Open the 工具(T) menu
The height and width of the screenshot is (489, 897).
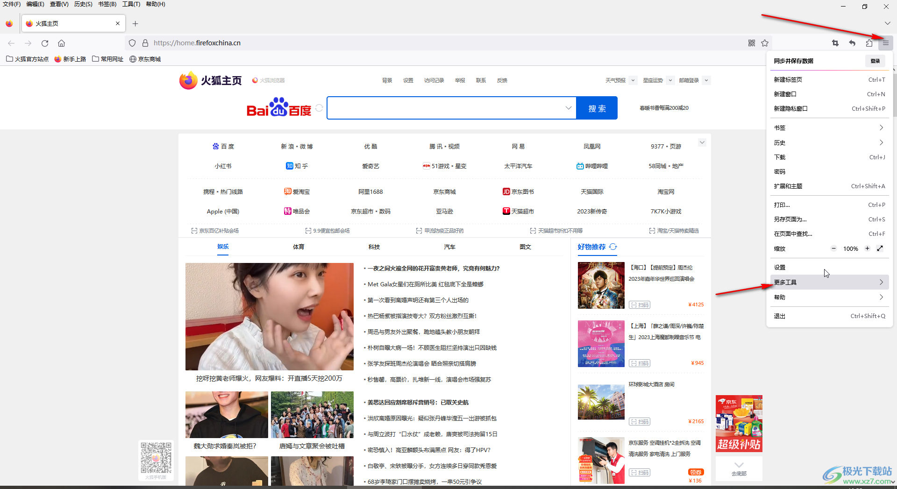pos(131,4)
